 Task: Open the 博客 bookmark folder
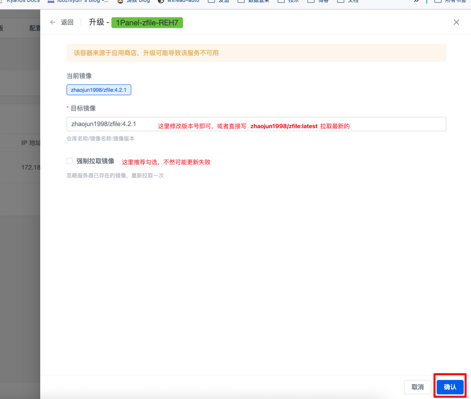pos(318,1)
